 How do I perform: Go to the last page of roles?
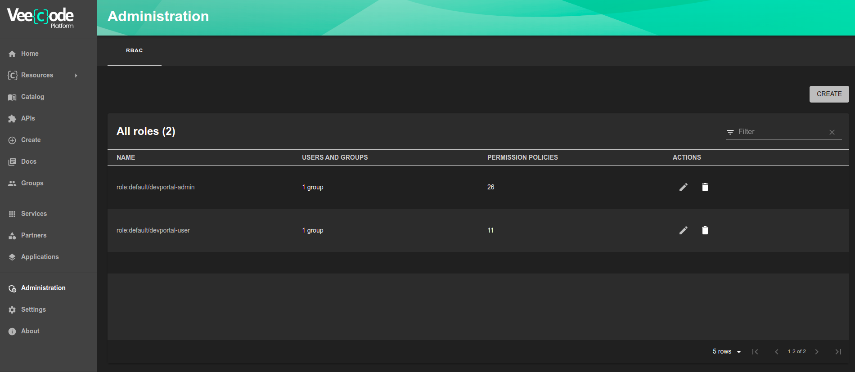(x=838, y=352)
